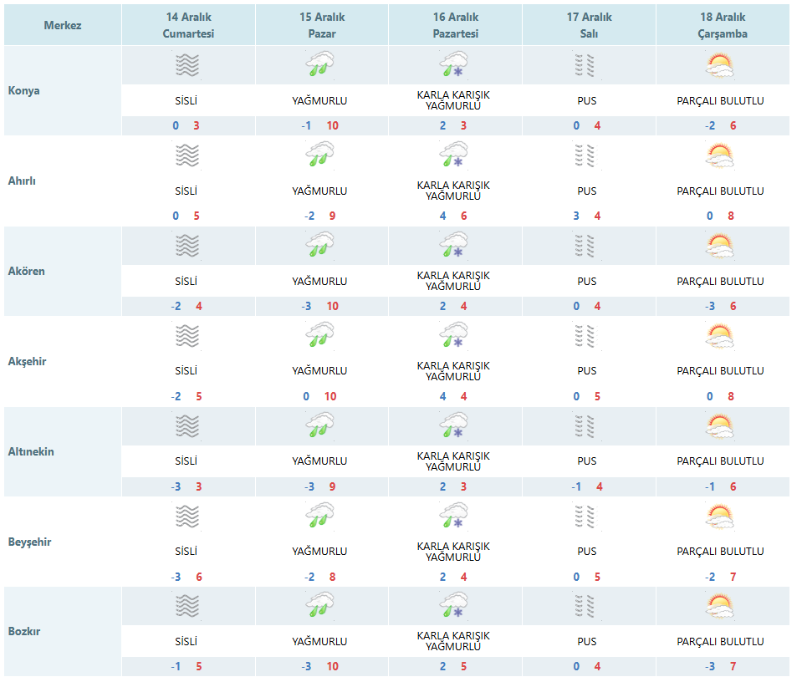The height and width of the screenshot is (677, 802).
Task: Click Akören's sleet icon for 16 Aralık
Action: click(x=454, y=246)
